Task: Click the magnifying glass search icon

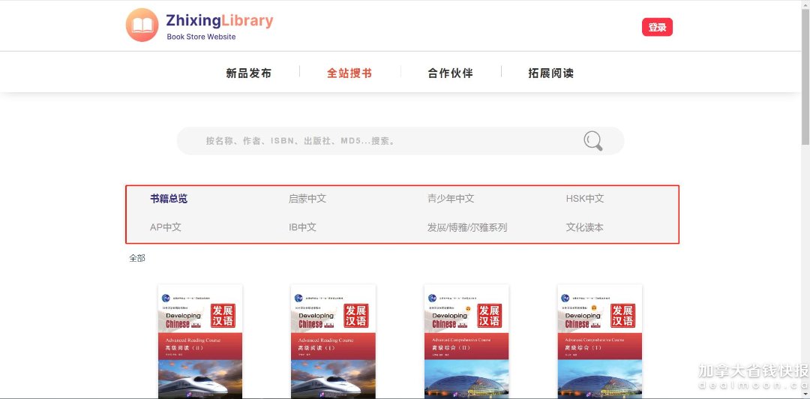Action: pyautogui.click(x=593, y=140)
